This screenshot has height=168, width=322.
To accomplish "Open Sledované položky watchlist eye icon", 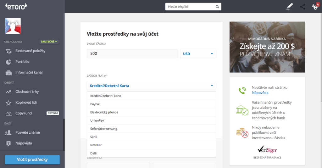I will (x=9, y=51).
